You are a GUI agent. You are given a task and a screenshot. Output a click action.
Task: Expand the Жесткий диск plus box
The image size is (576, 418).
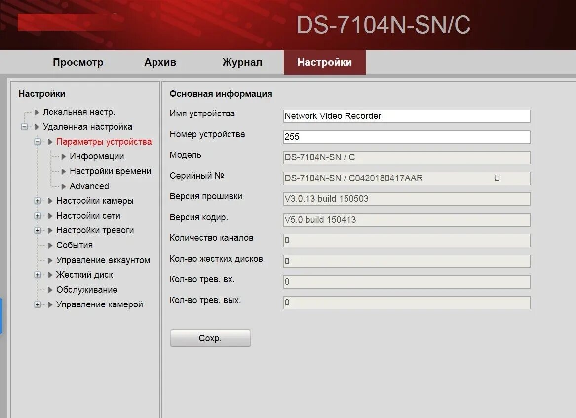click(38, 275)
